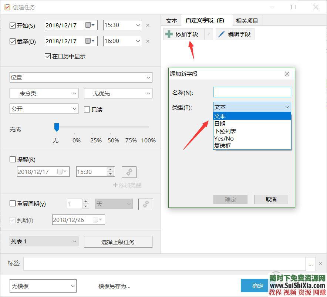Click the gear icon in the reminder section

pos(129,172)
